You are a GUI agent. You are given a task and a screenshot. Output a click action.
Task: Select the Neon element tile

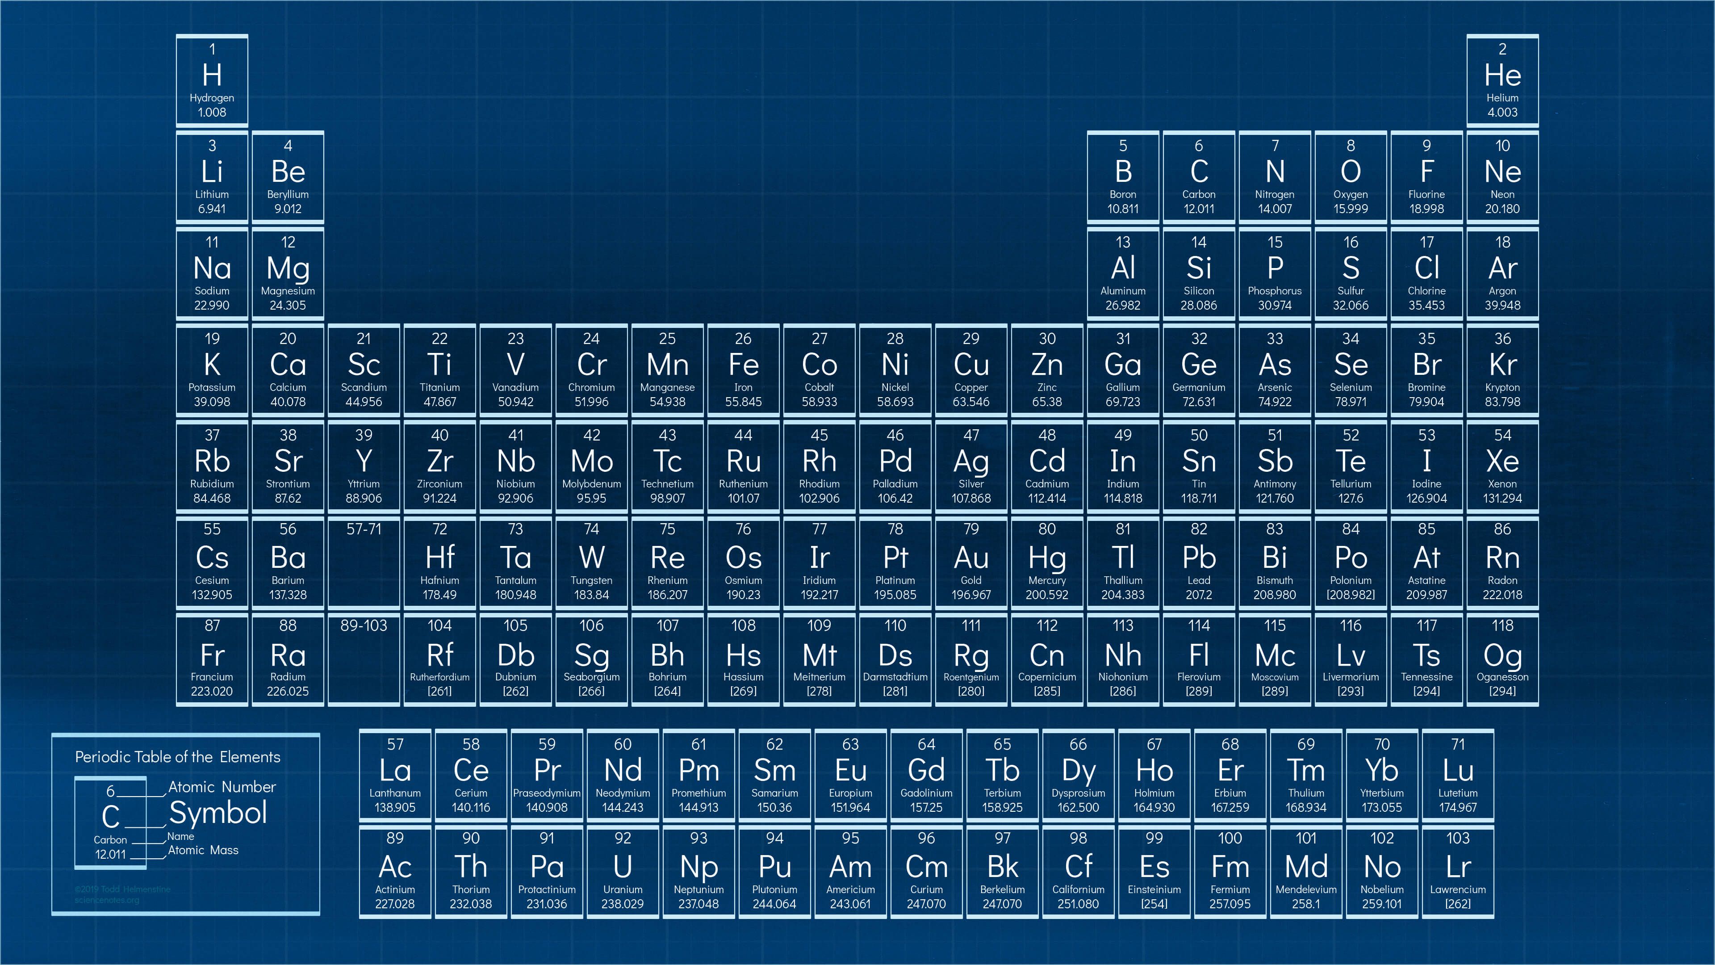[1502, 177]
